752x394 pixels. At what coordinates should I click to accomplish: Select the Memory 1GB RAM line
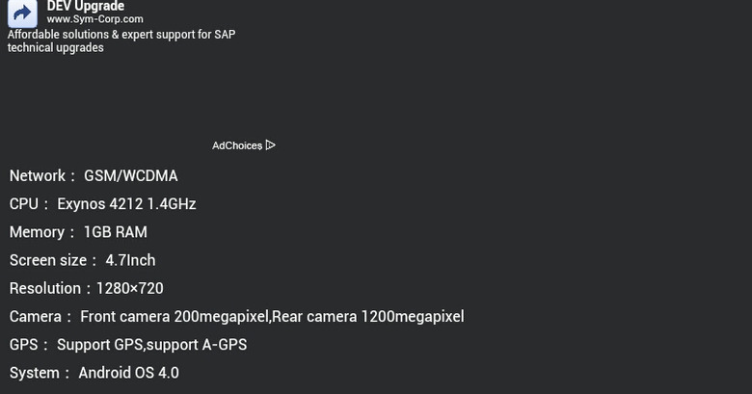coord(78,232)
